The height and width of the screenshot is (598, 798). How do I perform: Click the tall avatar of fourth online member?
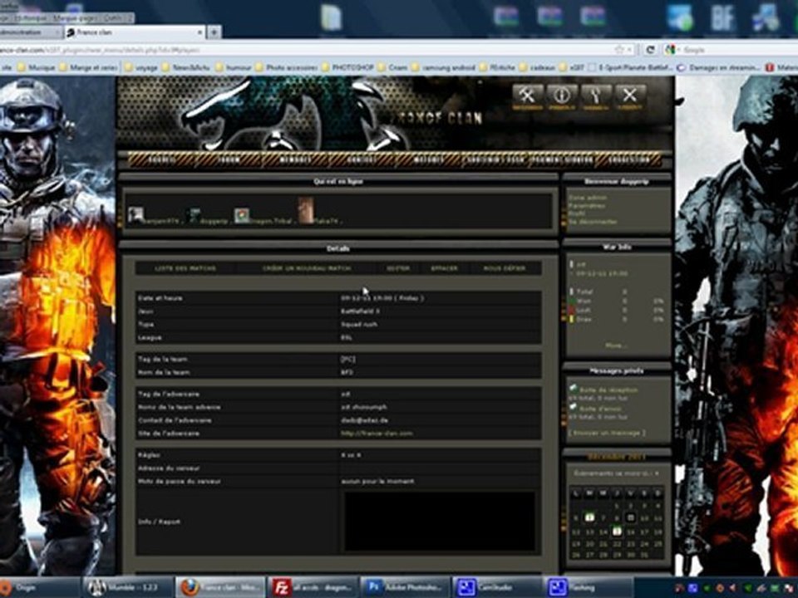pos(306,210)
